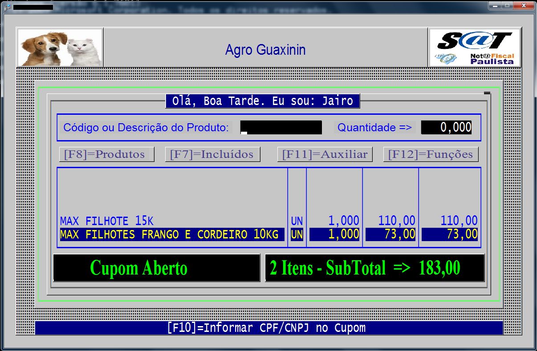Click the Quantidade value field
The height and width of the screenshot is (351, 537).
(446, 128)
